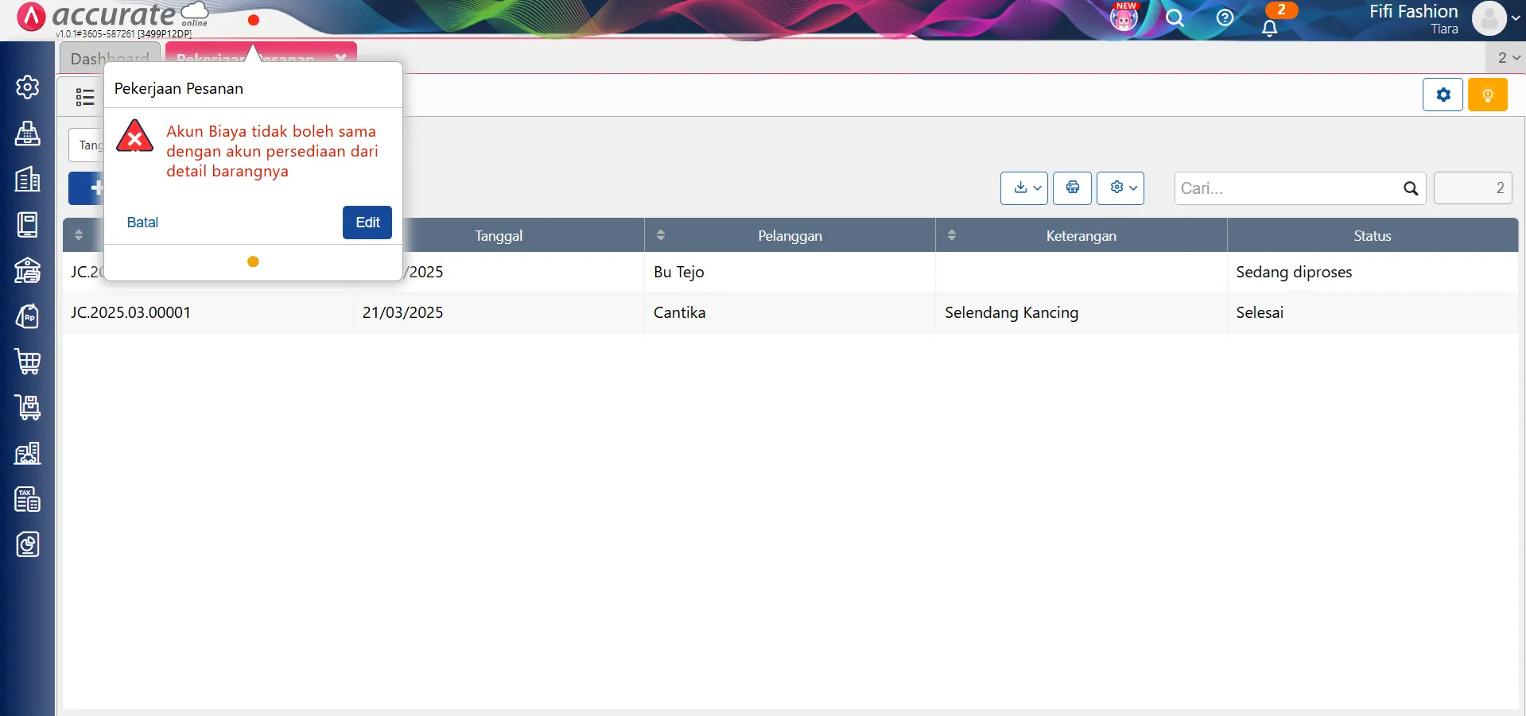Open the pie chart reports sidebar icon
This screenshot has width=1526, height=716.
pyautogui.click(x=28, y=544)
